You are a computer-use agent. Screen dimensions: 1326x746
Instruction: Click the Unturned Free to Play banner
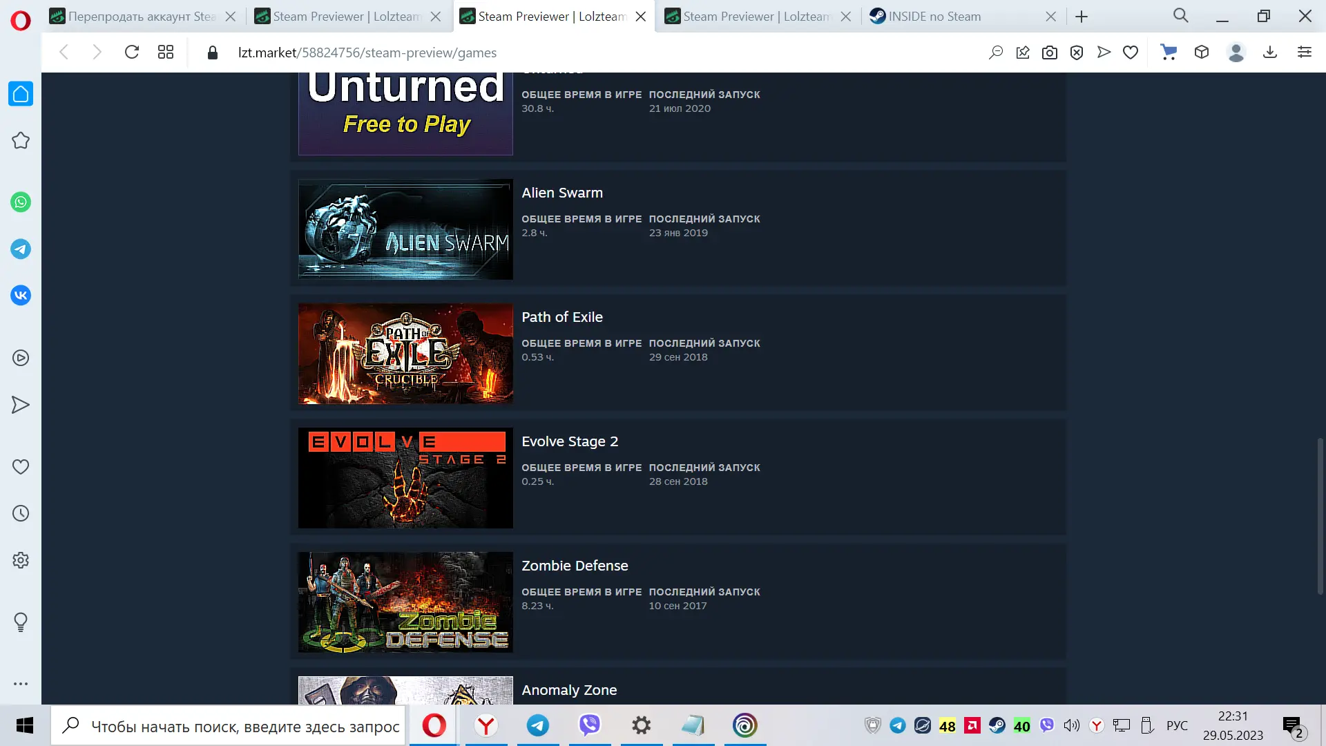pyautogui.click(x=405, y=114)
